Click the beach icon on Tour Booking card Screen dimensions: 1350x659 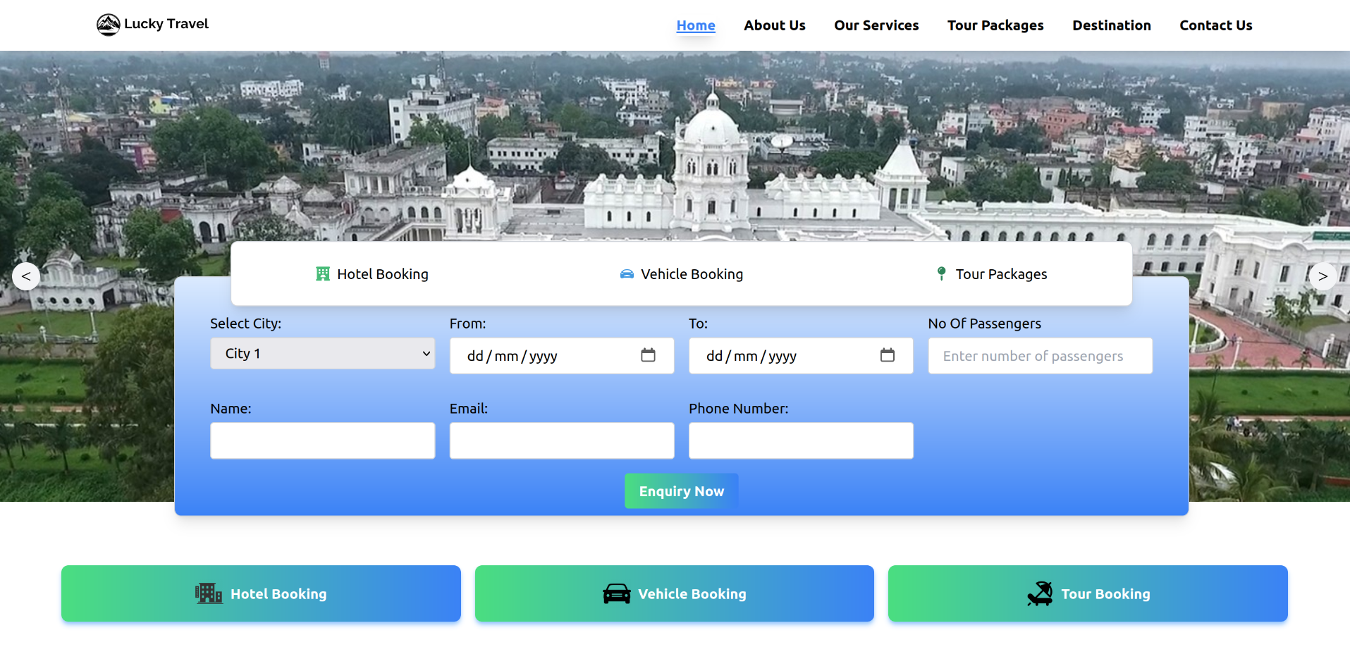pos(1040,593)
